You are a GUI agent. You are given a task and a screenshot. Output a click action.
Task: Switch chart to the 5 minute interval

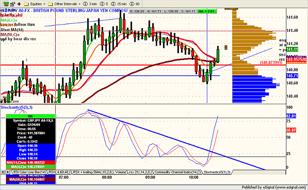104,4
